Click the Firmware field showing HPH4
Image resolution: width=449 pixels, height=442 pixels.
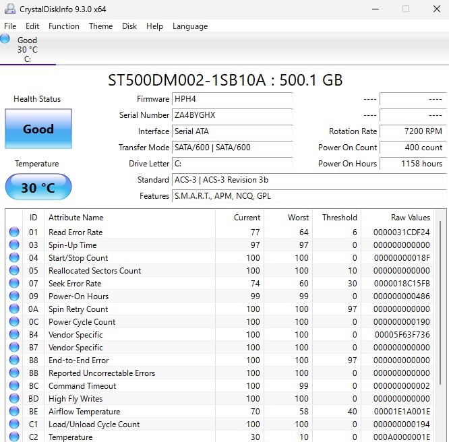click(x=232, y=99)
